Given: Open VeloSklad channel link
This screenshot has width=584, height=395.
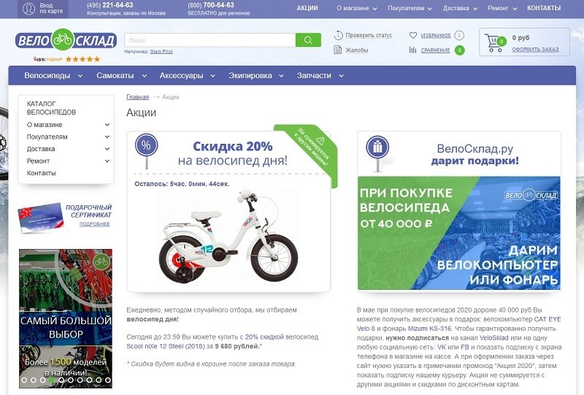Looking at the screenshot, I should (x=494, y=338).
